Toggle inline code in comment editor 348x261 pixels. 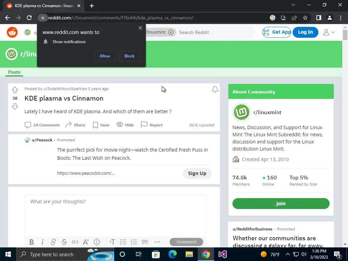coord(75,242)
